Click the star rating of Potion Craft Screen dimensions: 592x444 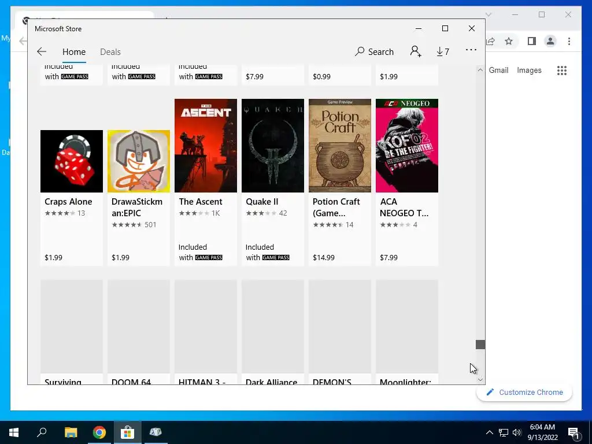328,225
